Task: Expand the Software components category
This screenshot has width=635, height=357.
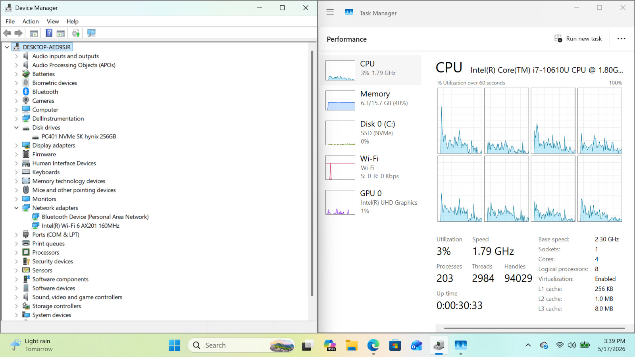Action: click(x=16, y=279)
